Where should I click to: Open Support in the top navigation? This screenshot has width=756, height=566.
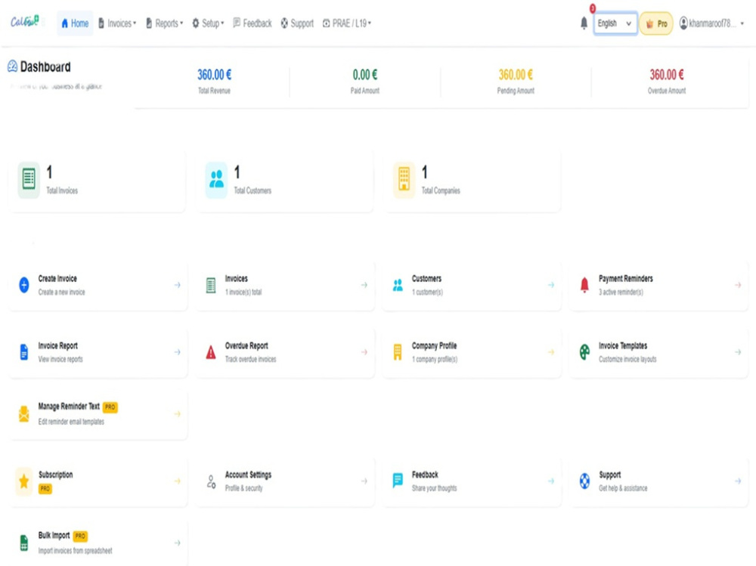[297, 23]
